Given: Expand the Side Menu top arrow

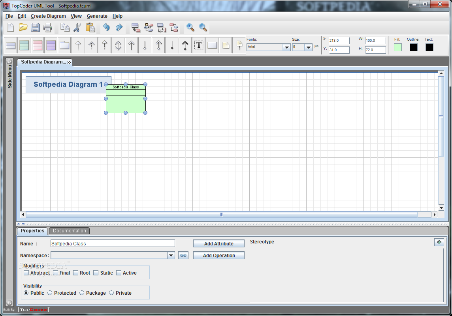Looking at the screenshot, I should coord(9,61).
